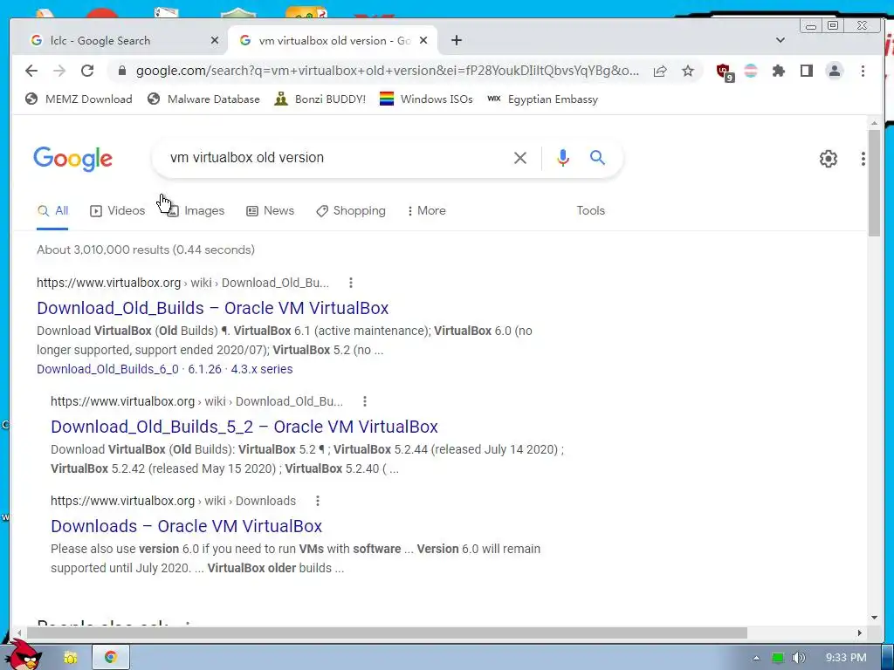
Task: Share this page via address bar icon
Action: click(x=660, y=71)
